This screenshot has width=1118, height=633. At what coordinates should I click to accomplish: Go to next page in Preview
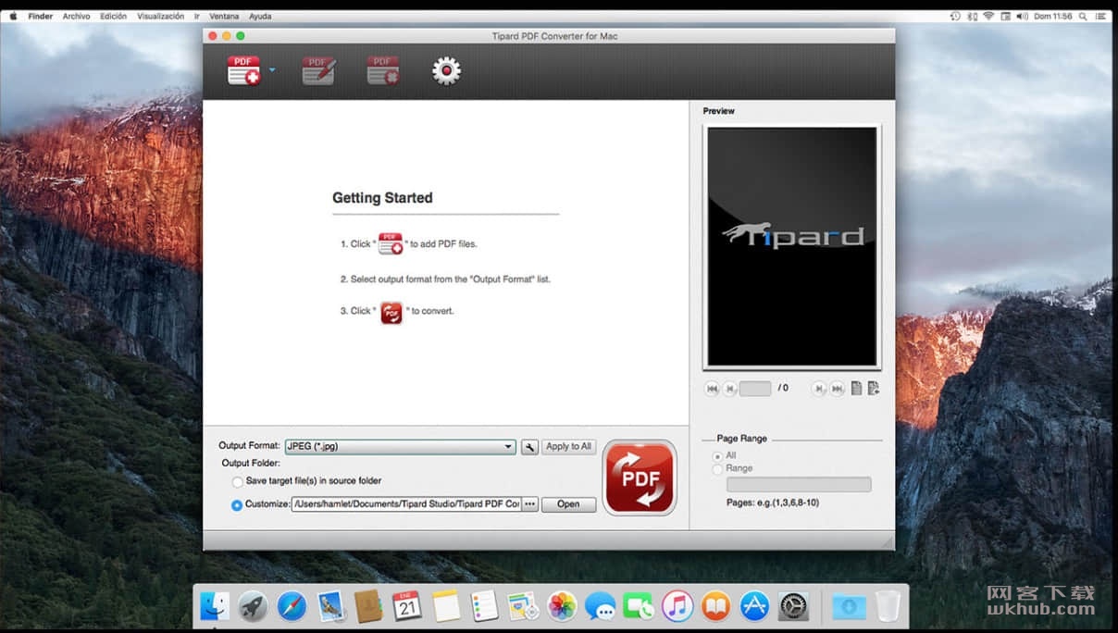819,389
